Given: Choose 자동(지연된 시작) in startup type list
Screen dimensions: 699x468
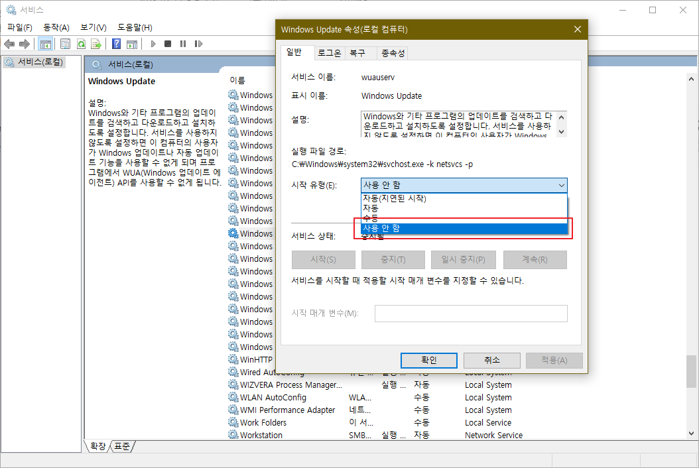Looking at the screenshot, I should pyautogui.click(x=464, y=198).
